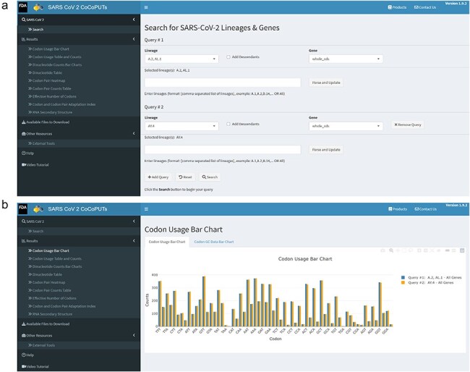Open Available Files to Download in panel b

[46, 324]
